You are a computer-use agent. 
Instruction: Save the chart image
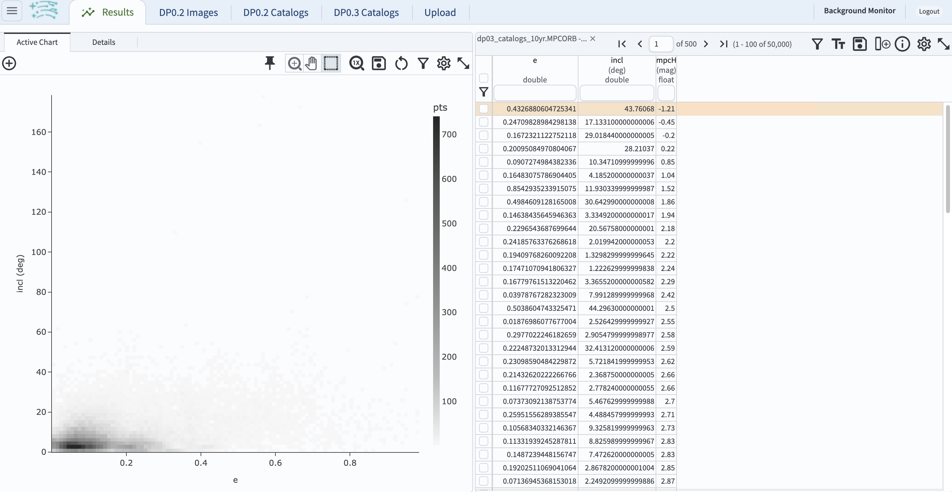tap(379, 63)
